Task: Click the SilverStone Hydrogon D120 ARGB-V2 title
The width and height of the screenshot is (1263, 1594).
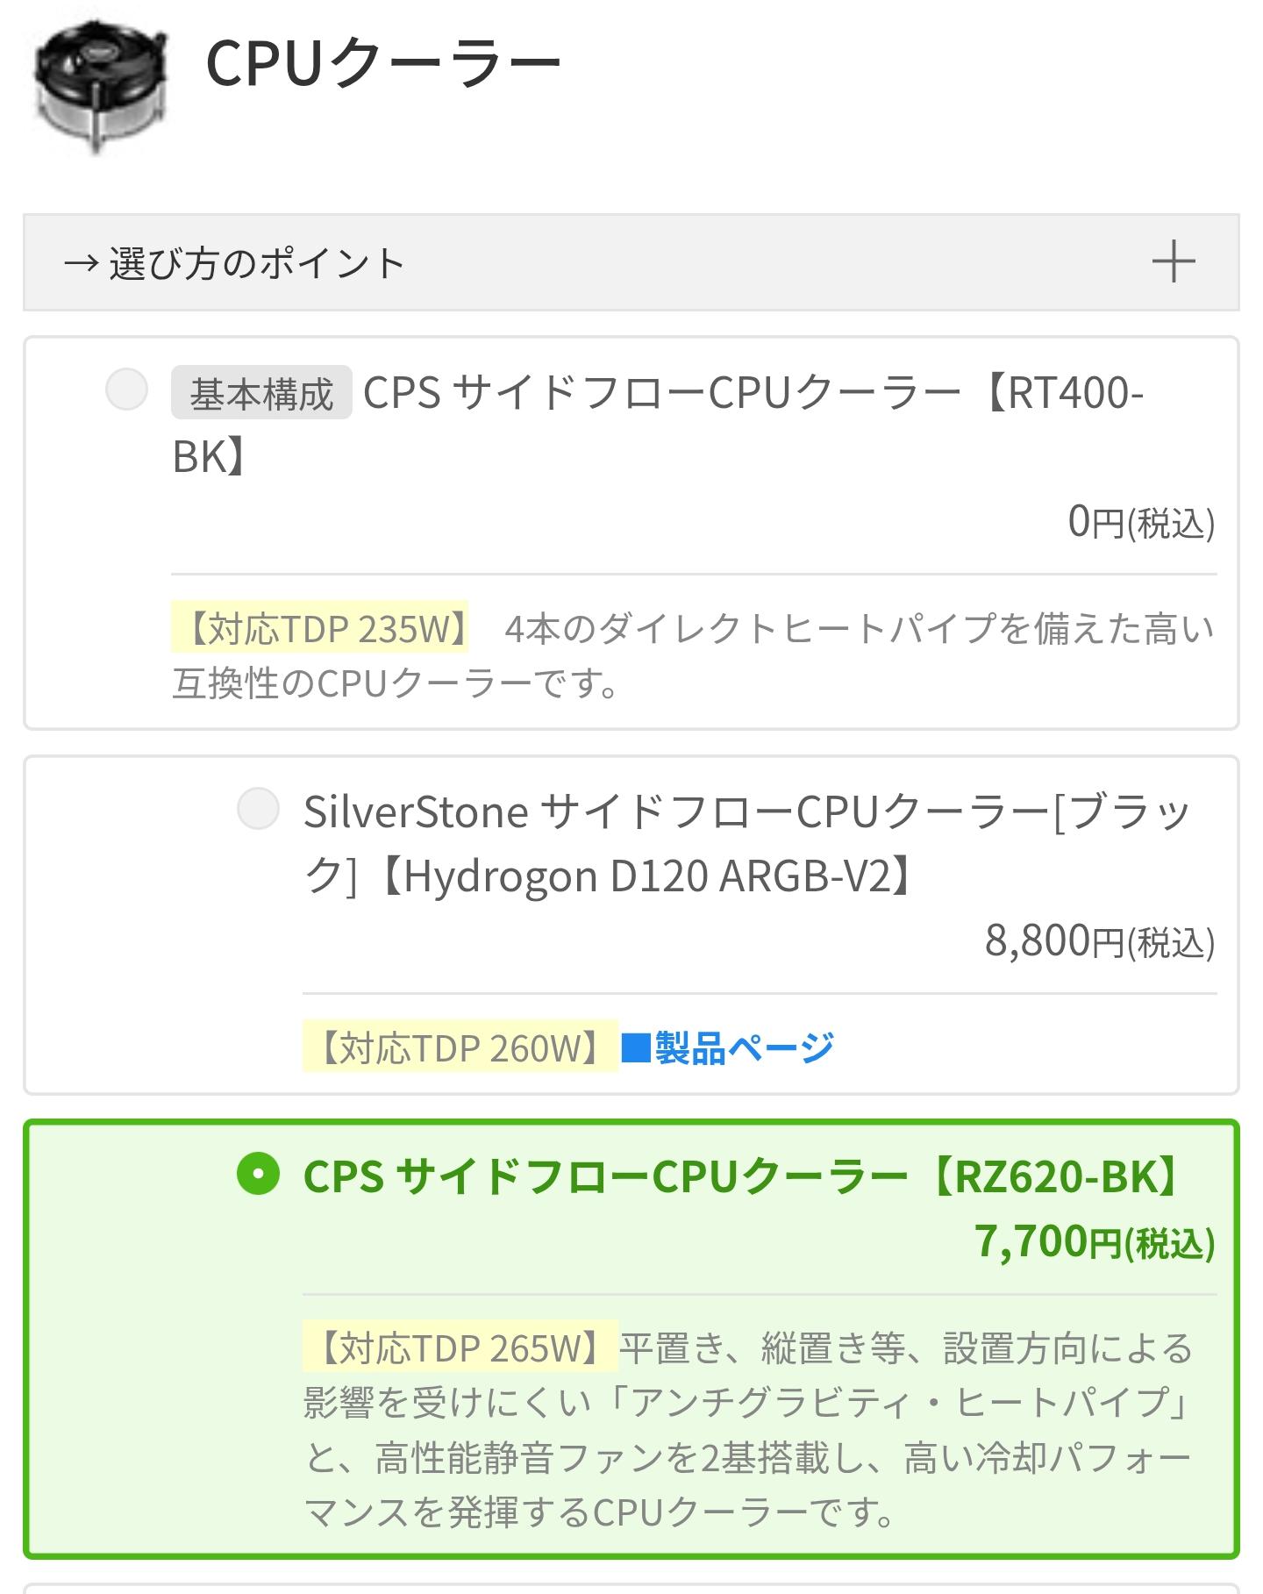Action: [x=746, y=843]
